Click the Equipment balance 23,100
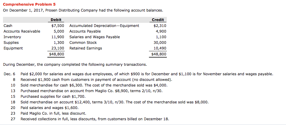This screenshot has width=286, height=125. (x=58, y=48)
